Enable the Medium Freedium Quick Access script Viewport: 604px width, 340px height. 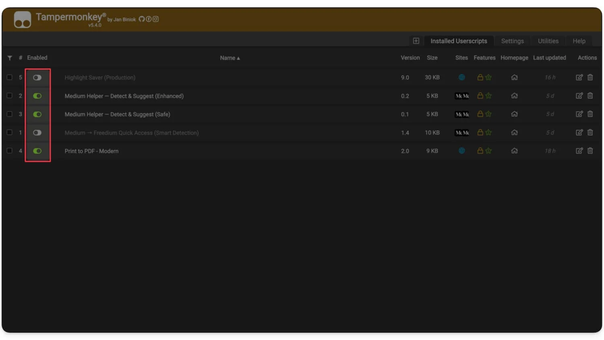click(x=37, y=133)
